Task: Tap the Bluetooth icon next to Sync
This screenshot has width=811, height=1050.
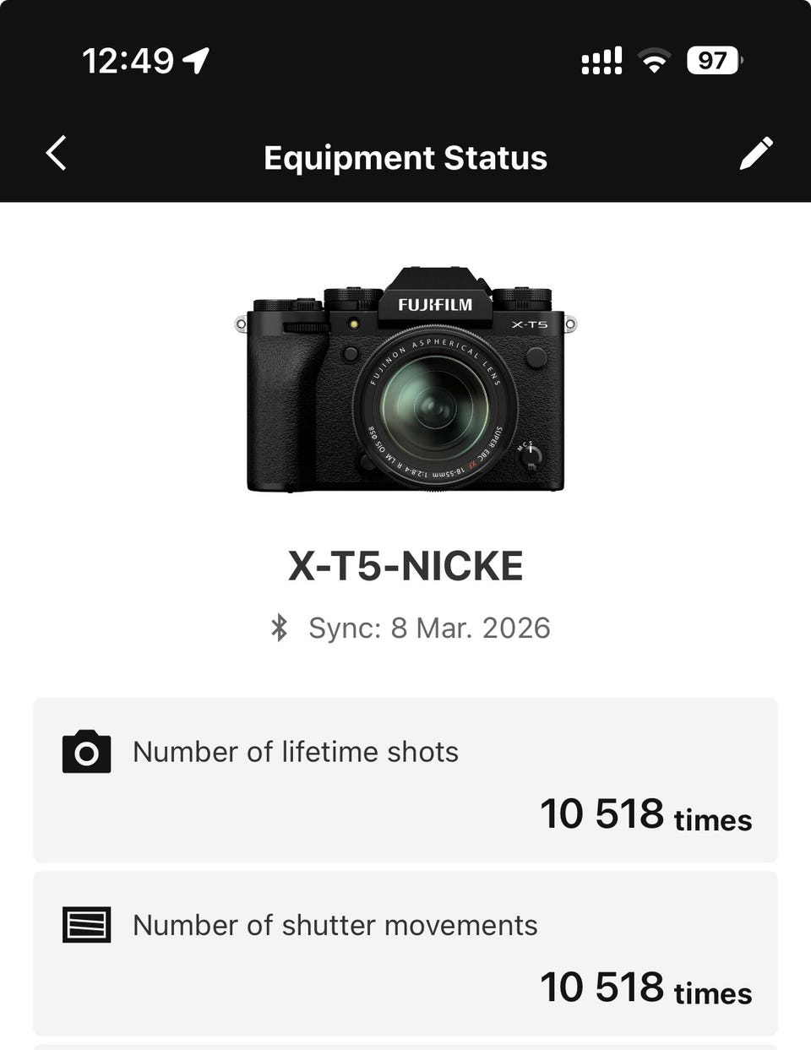Action: [x=279, y=628]
